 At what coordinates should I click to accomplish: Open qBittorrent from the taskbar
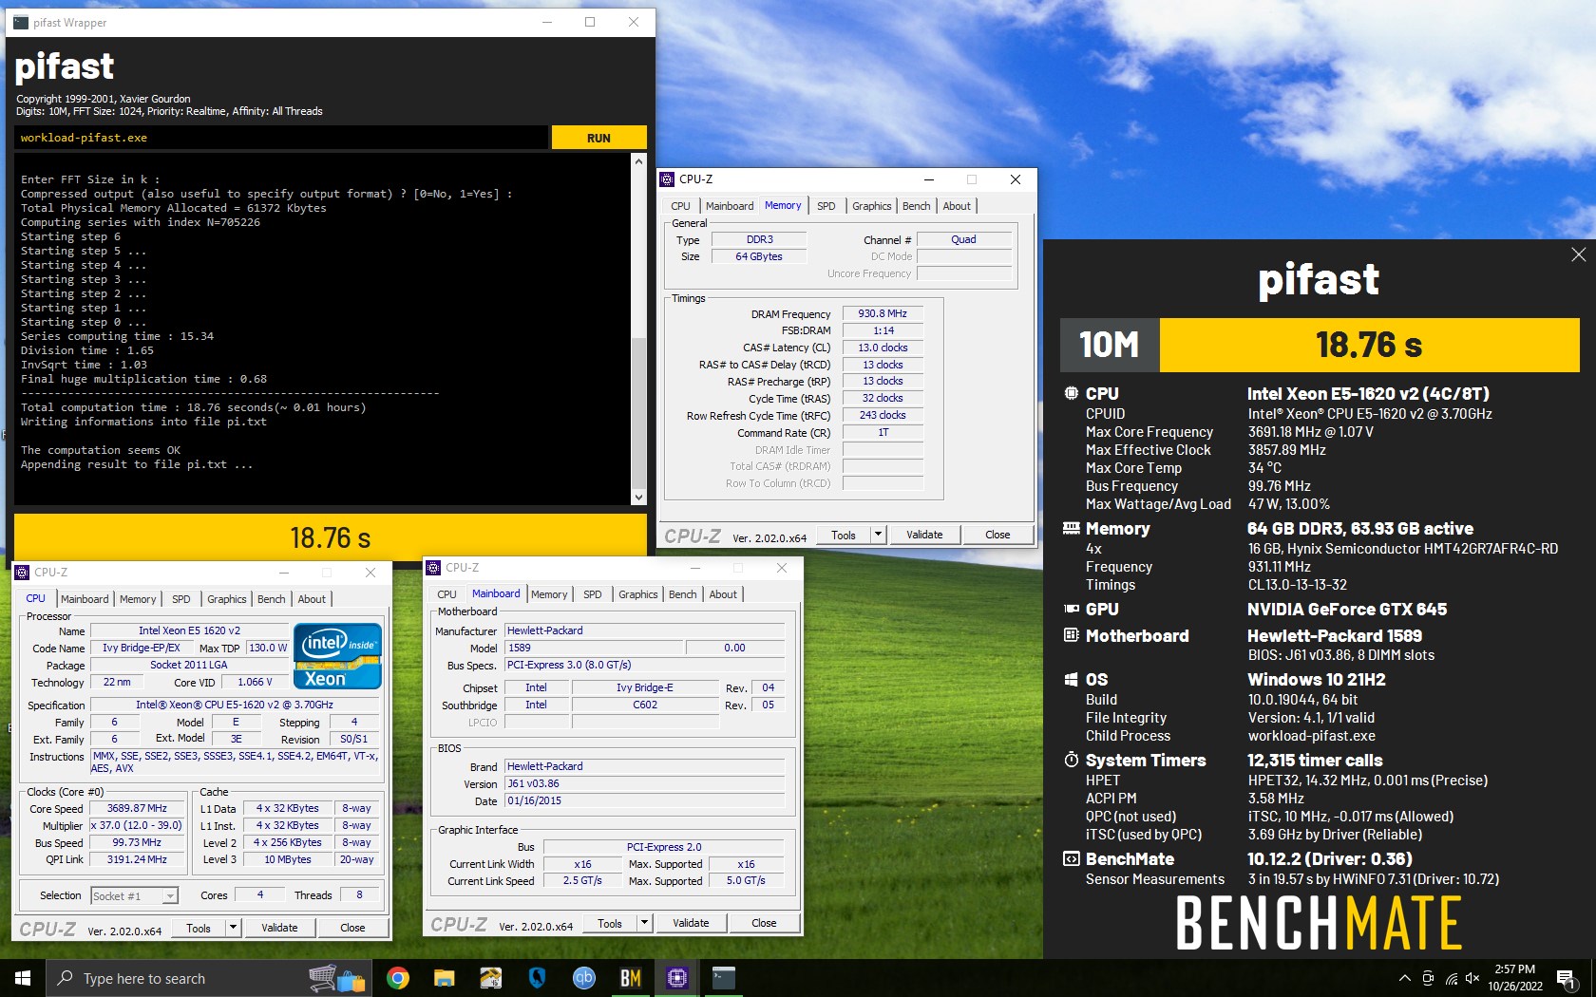(x=583, y=978)
